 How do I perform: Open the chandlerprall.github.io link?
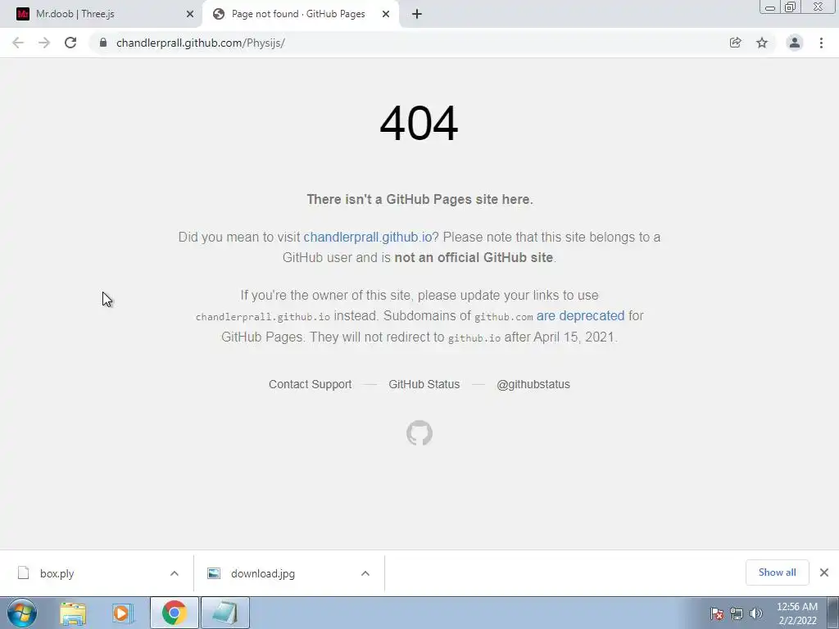click(368, 237)
